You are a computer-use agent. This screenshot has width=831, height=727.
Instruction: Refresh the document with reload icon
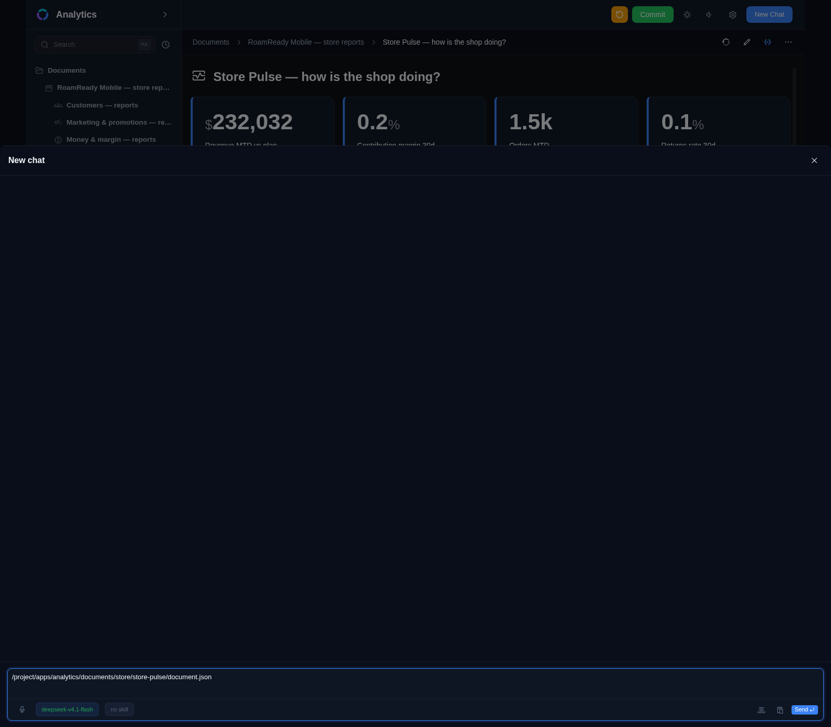[x=726, y=42]
